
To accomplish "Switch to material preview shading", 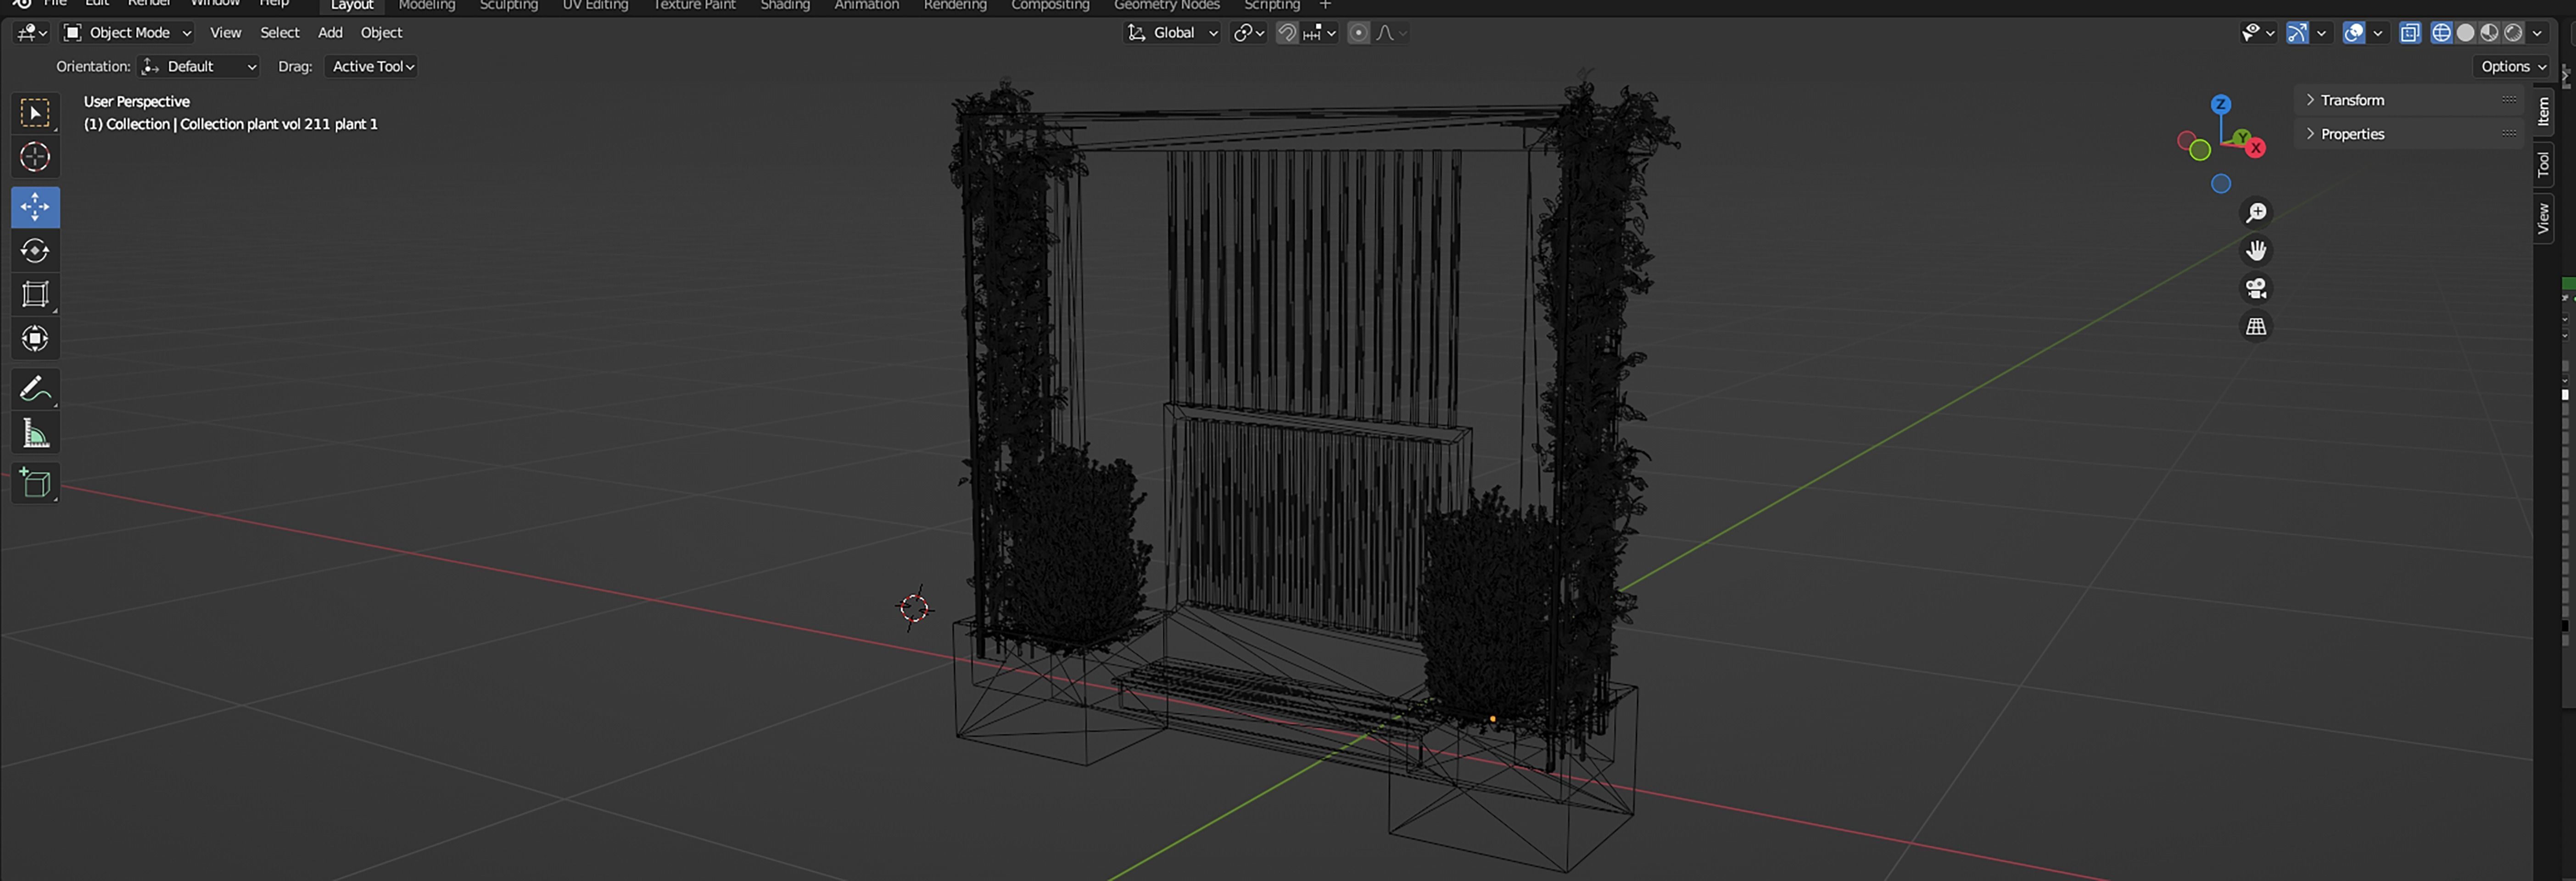I will point(2489,33).
